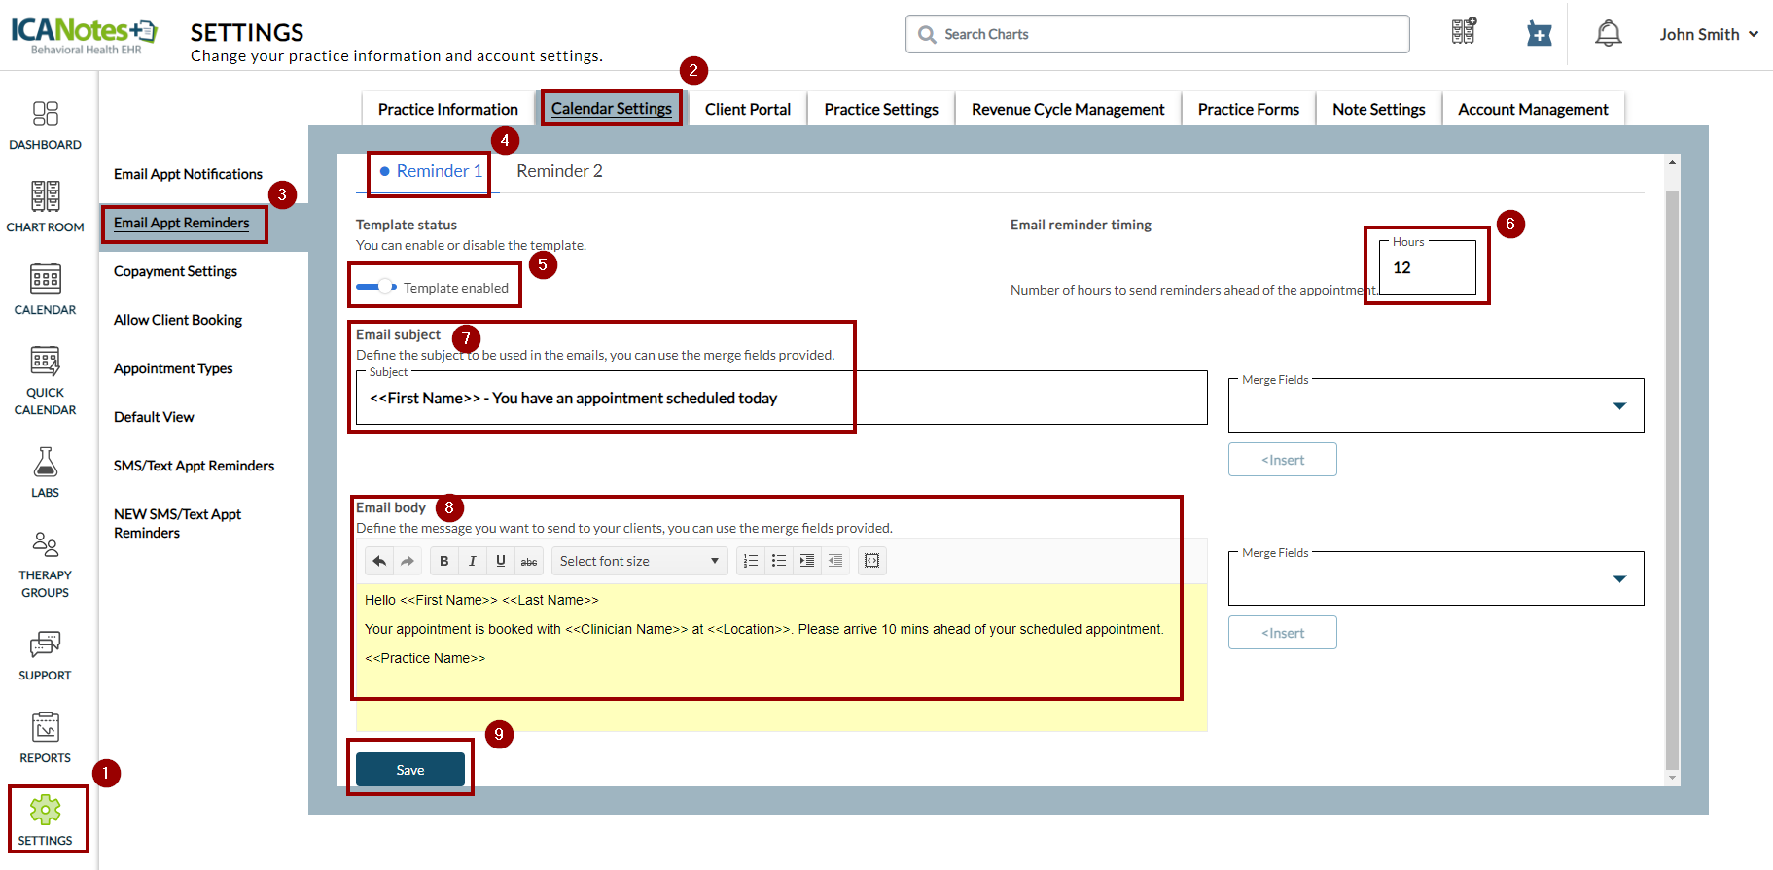Click the add-chart filing cabinet icon

pyautogui.click(x=1464, y=32)
